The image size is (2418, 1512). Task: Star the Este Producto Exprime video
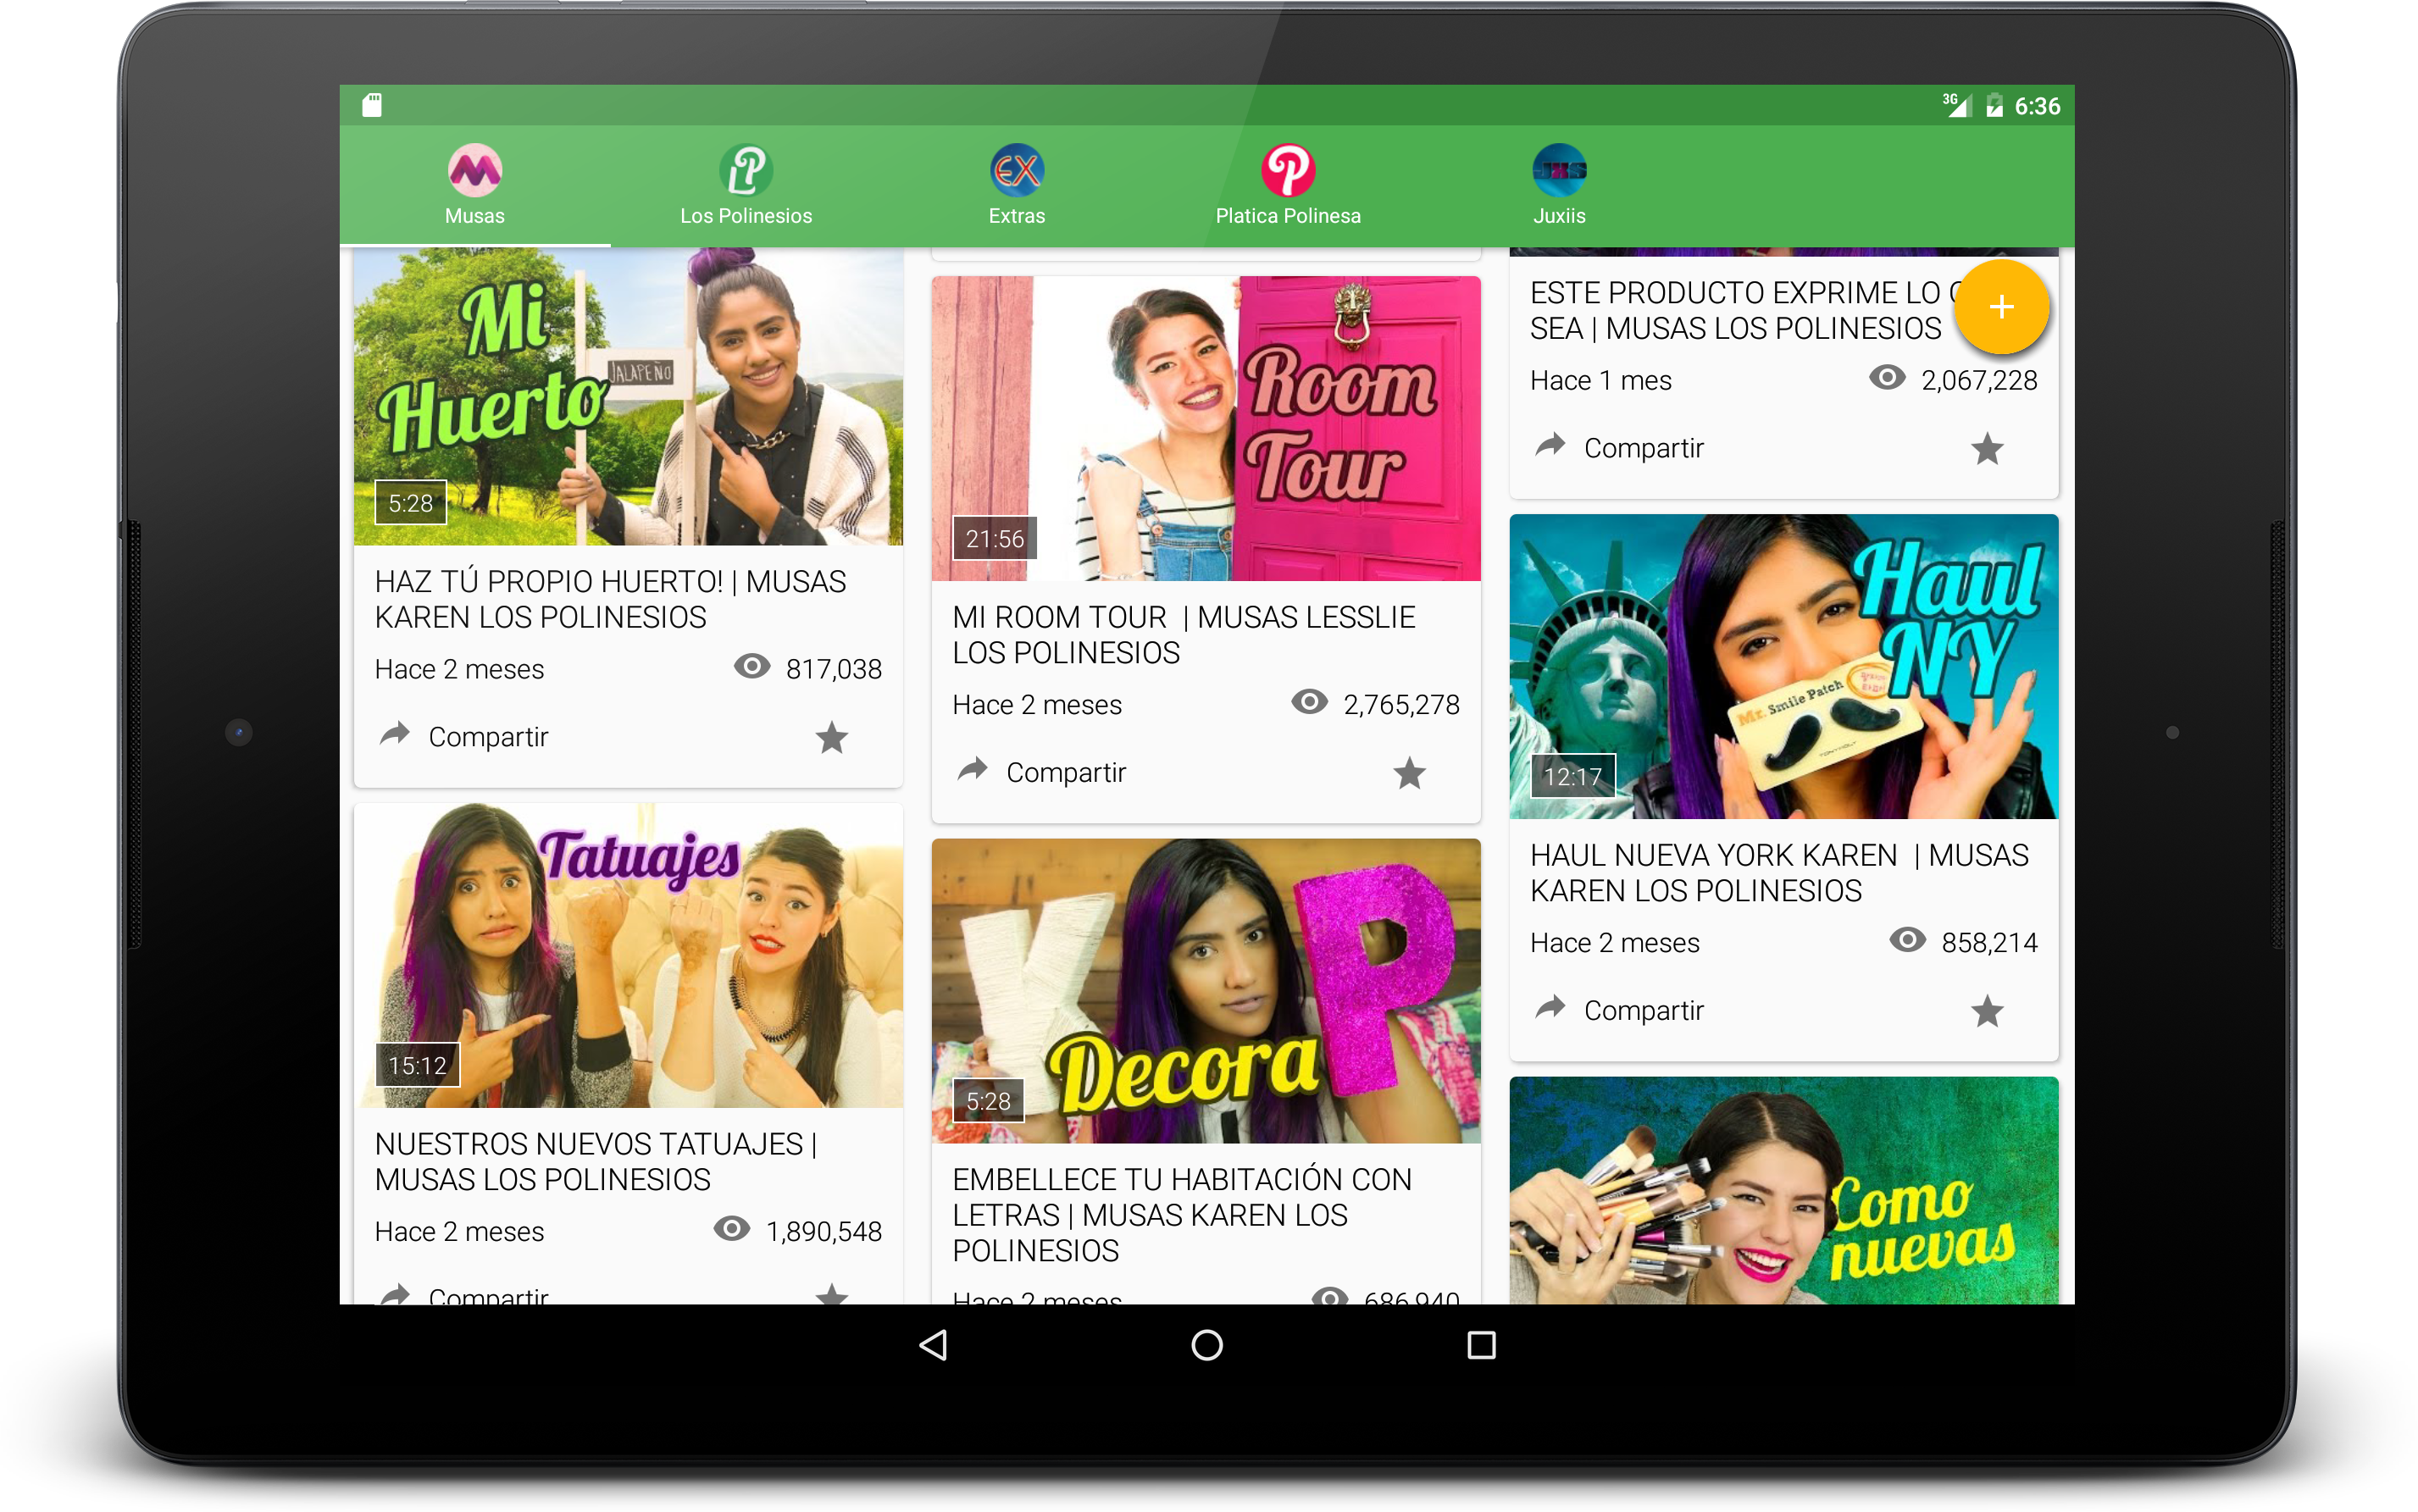tap(1986, 449)
